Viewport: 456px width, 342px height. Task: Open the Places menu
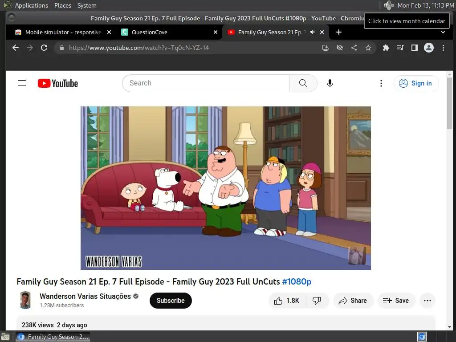(x=62, y=5)
